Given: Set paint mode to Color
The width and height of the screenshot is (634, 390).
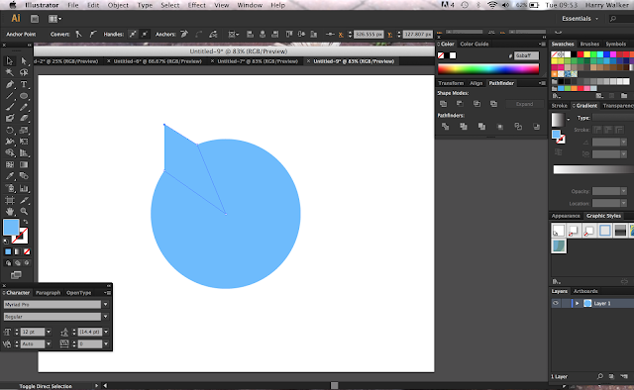Looking at the screenshot, I should 8,251.
